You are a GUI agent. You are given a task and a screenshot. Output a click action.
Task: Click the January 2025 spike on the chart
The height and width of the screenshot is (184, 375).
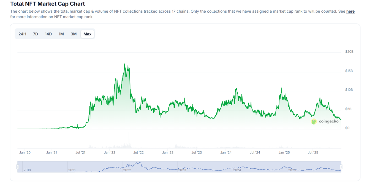point(281,88)
